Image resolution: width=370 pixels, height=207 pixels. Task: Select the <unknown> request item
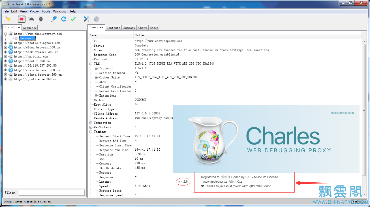[27, 39]
